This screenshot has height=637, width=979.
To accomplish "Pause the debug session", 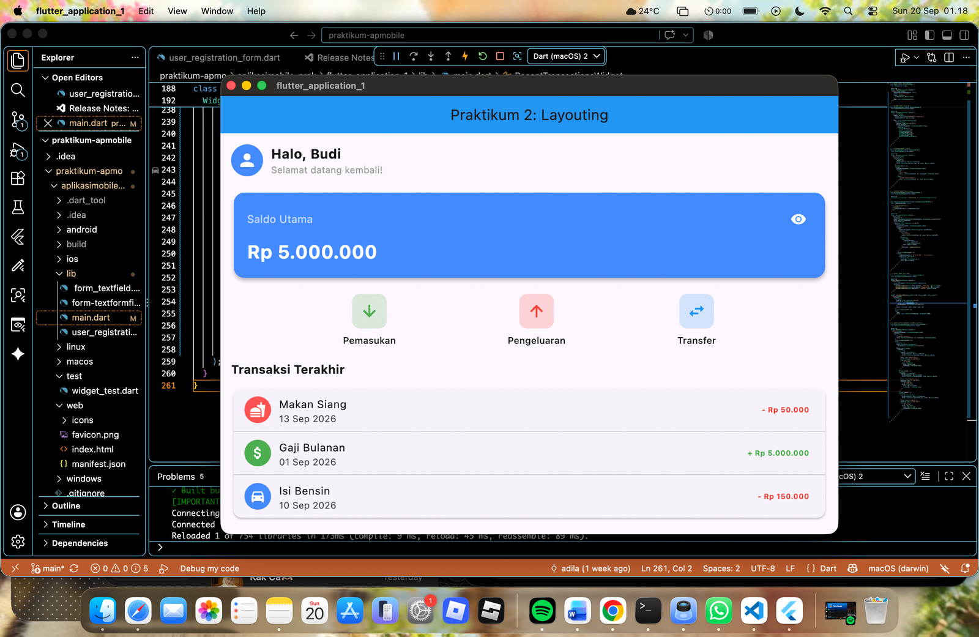I will pos(396,56).
